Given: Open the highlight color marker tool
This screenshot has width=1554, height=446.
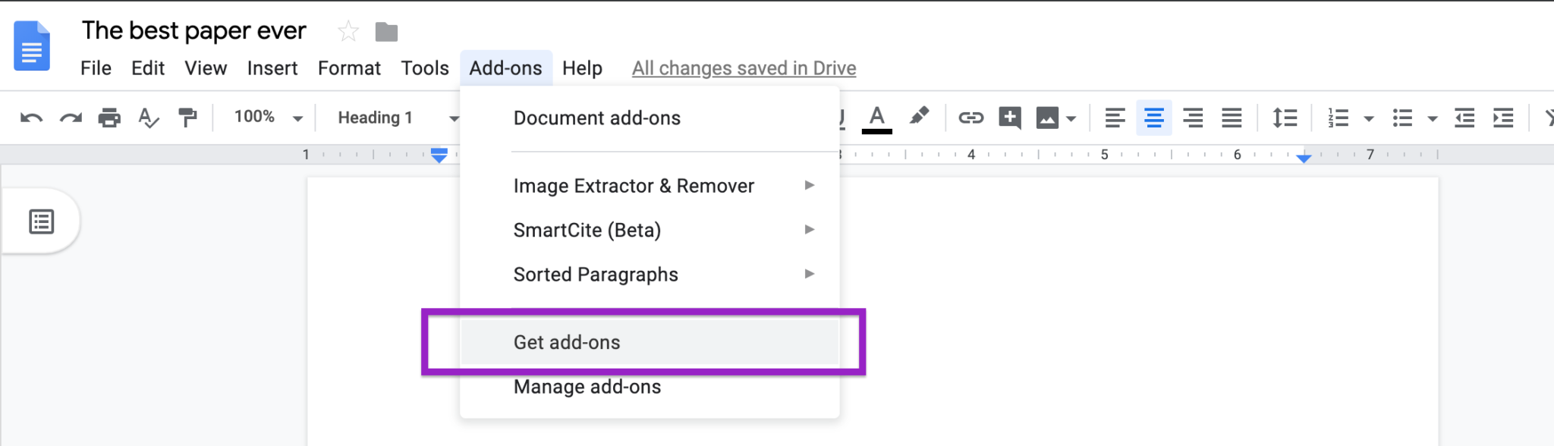Looking at the screenshot, I should point(919,116).
